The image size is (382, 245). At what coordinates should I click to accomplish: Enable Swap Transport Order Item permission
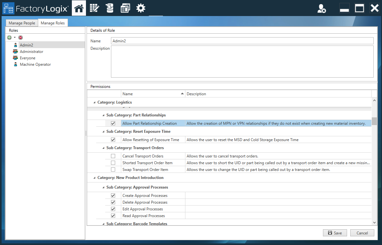[x=113, y=170]
